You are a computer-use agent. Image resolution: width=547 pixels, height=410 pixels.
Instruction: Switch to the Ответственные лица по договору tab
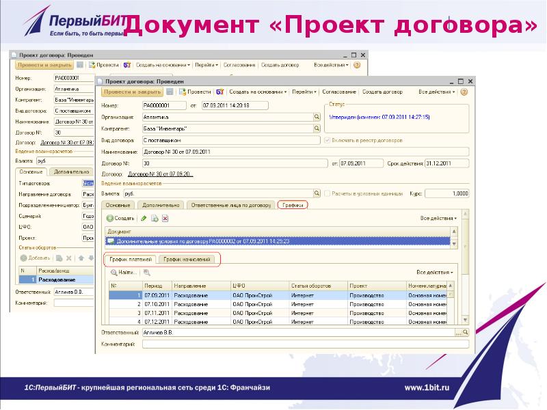[231, 205]
